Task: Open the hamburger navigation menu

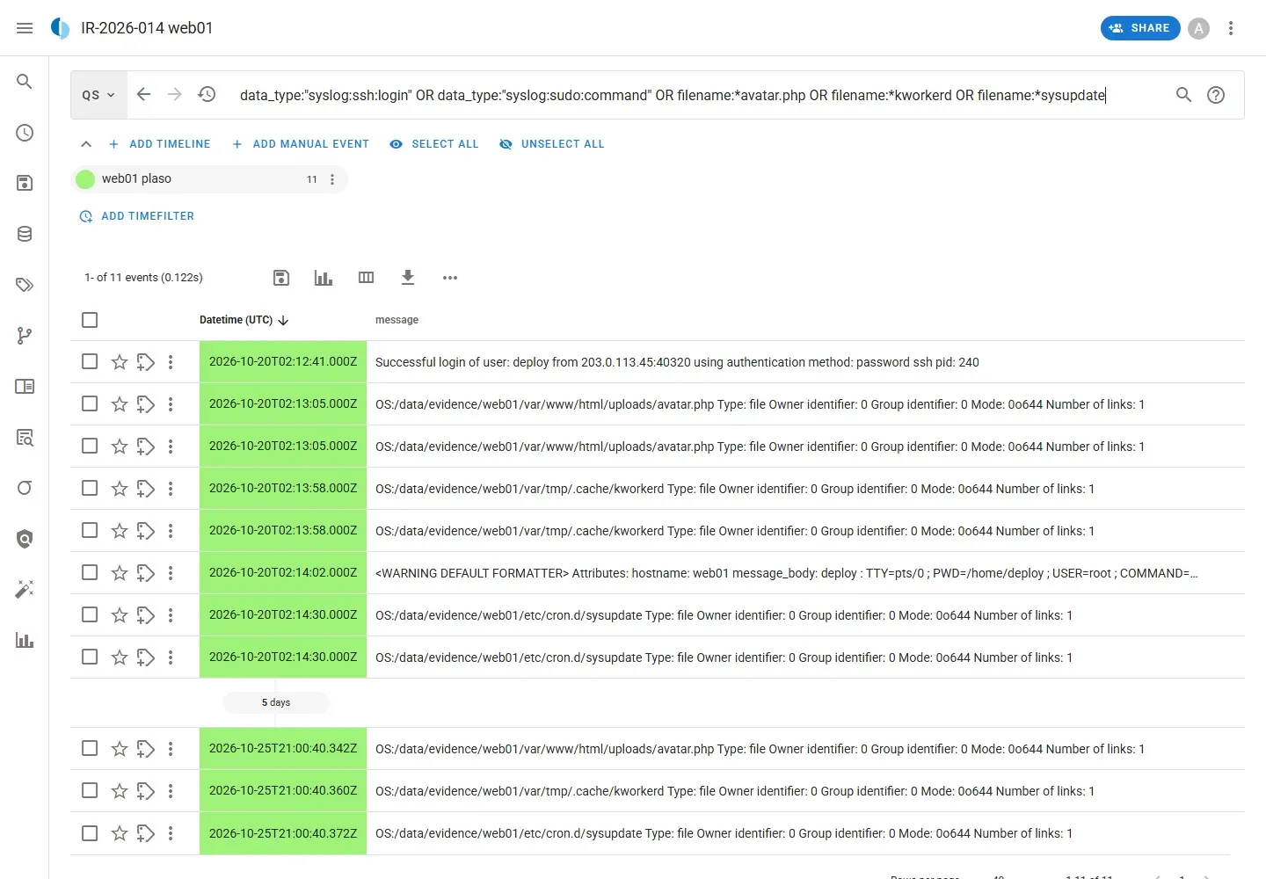Action: point(25,28)
